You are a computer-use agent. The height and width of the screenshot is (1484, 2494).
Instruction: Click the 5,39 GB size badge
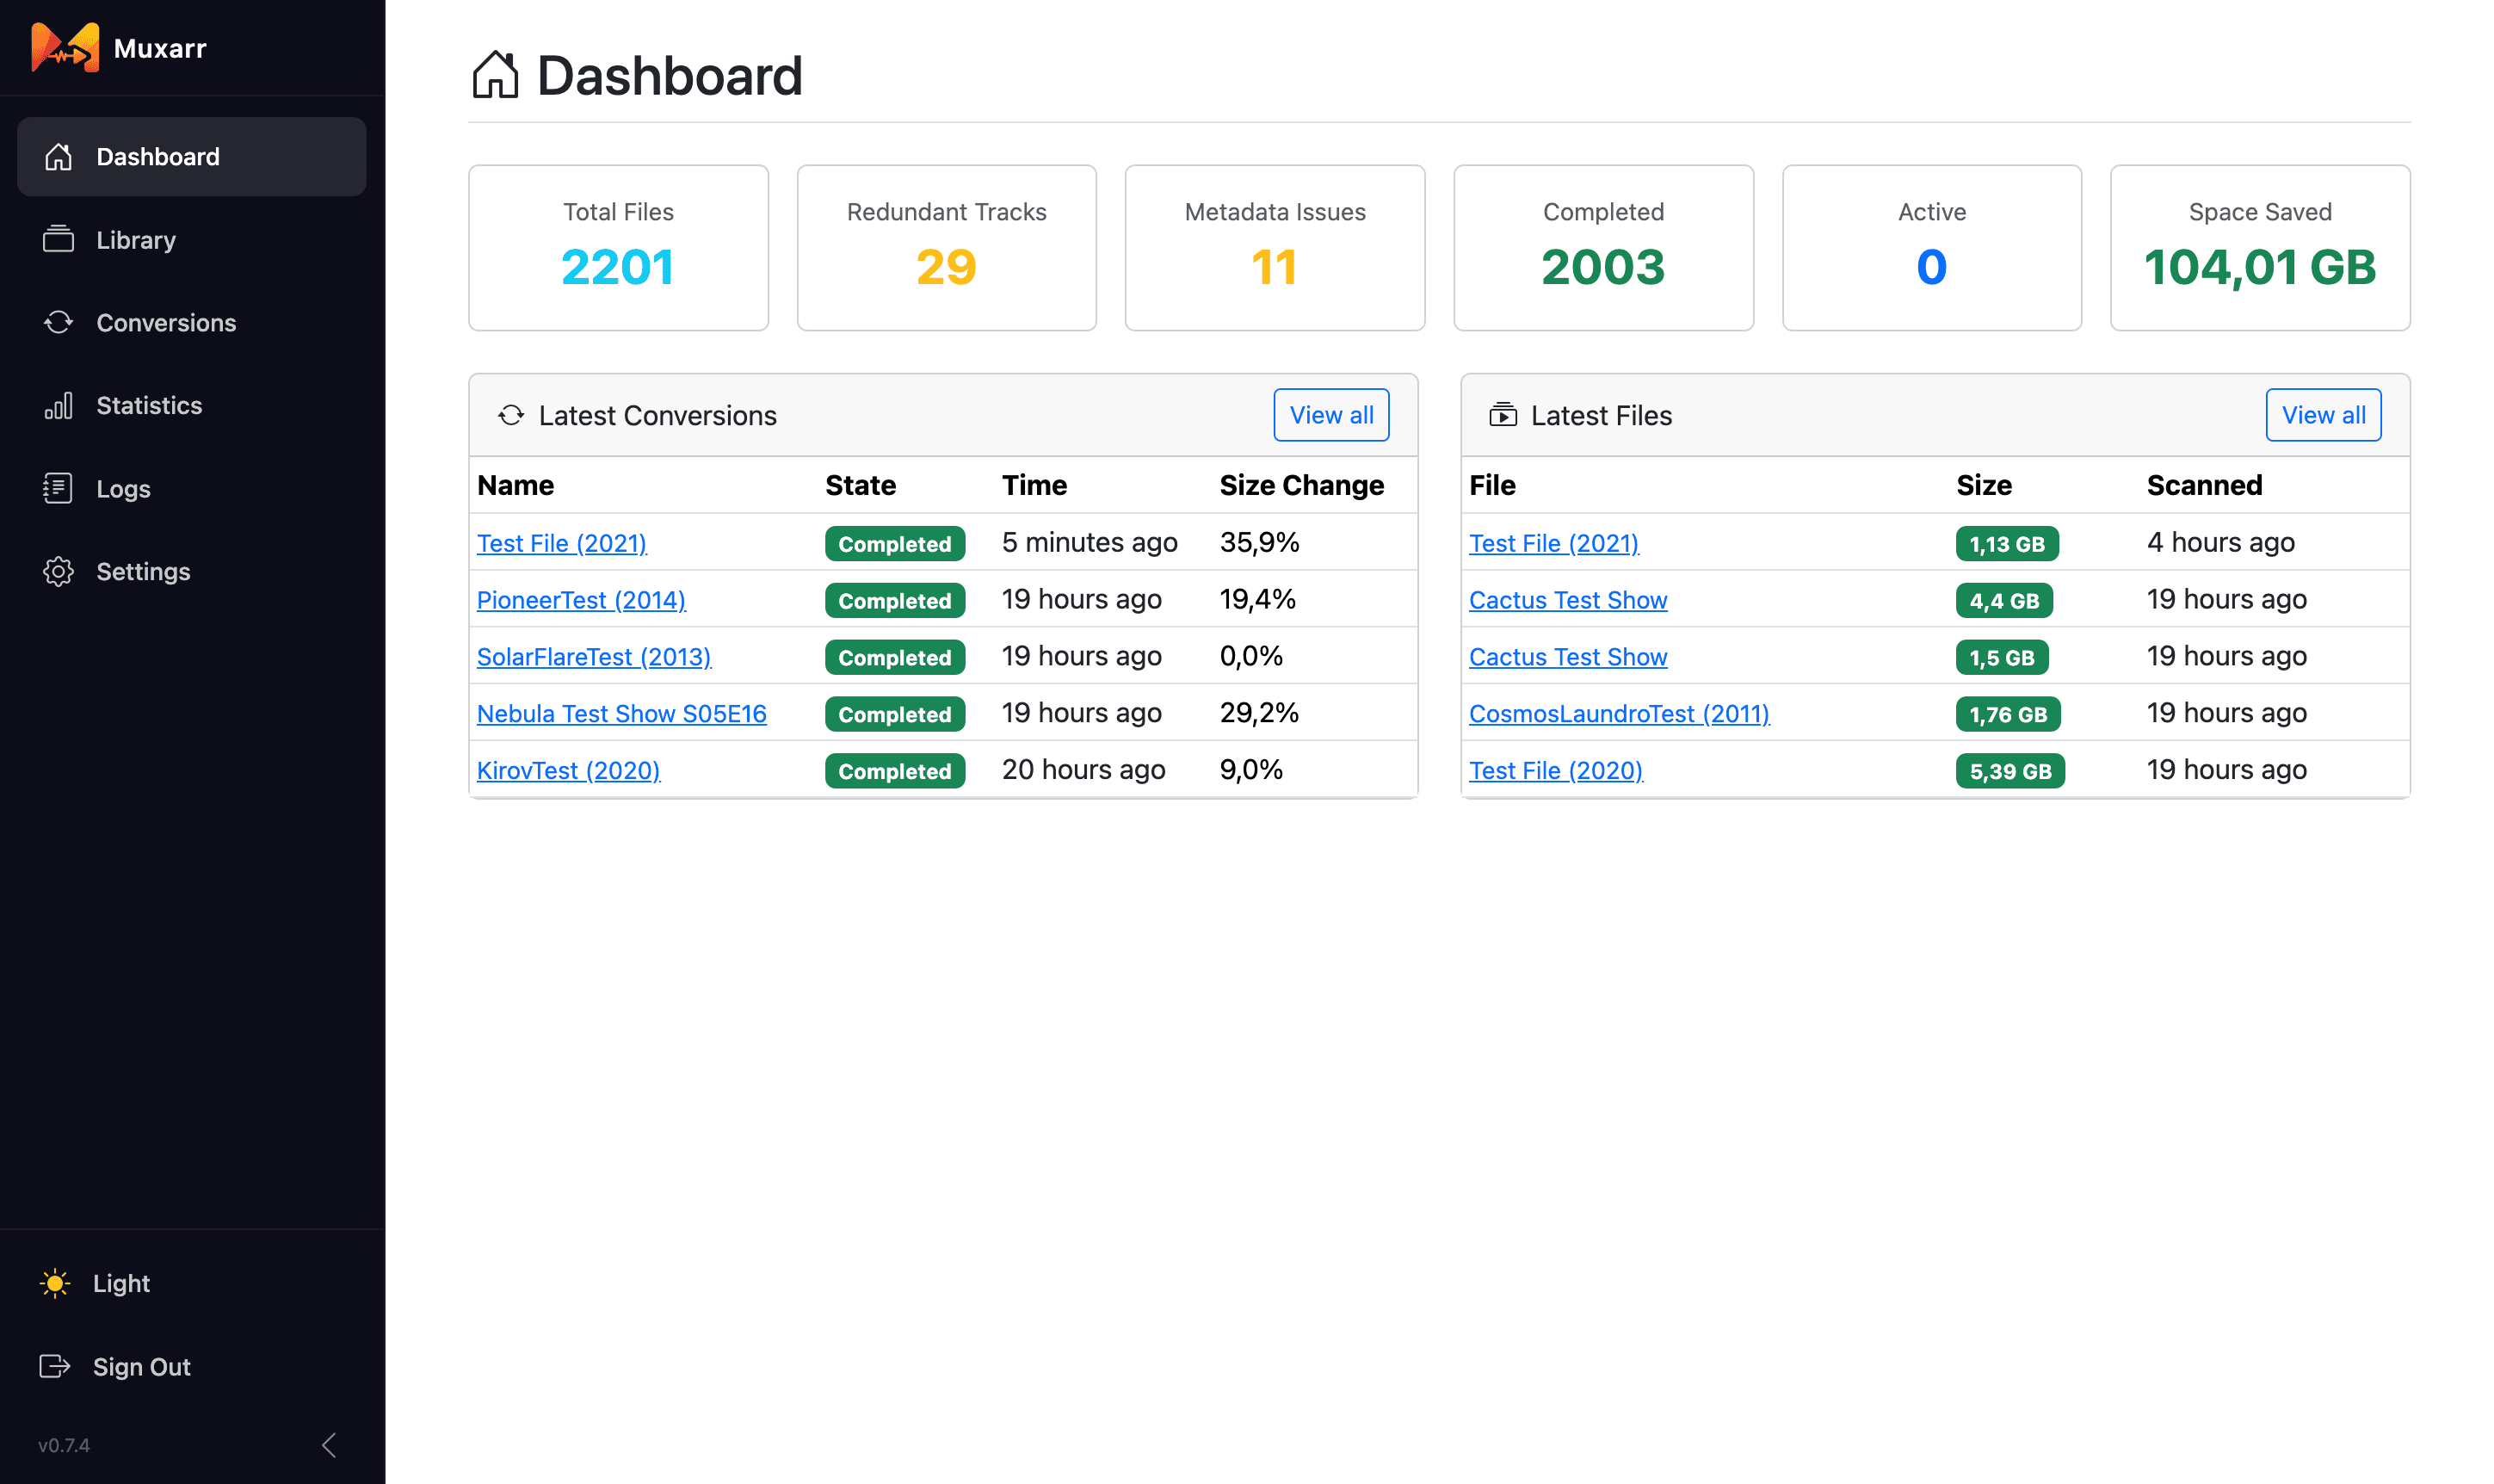point(2009,771)
